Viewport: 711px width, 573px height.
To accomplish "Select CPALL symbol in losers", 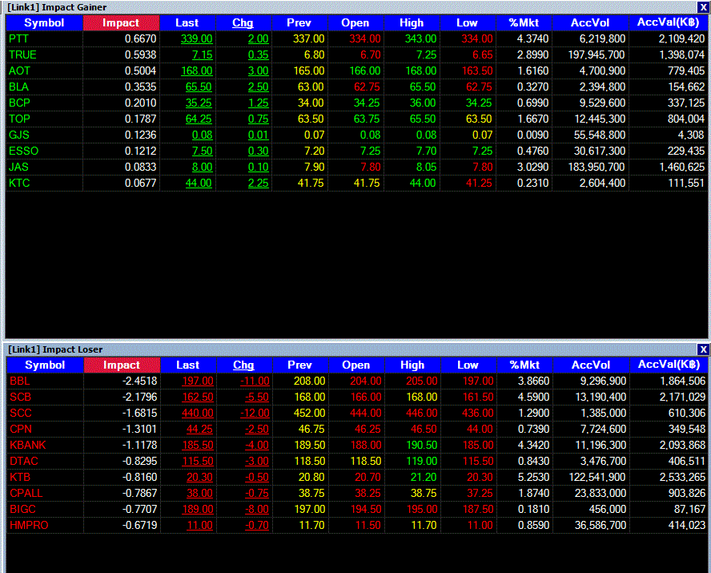I will pyautogui.click(x=26, y=493).
